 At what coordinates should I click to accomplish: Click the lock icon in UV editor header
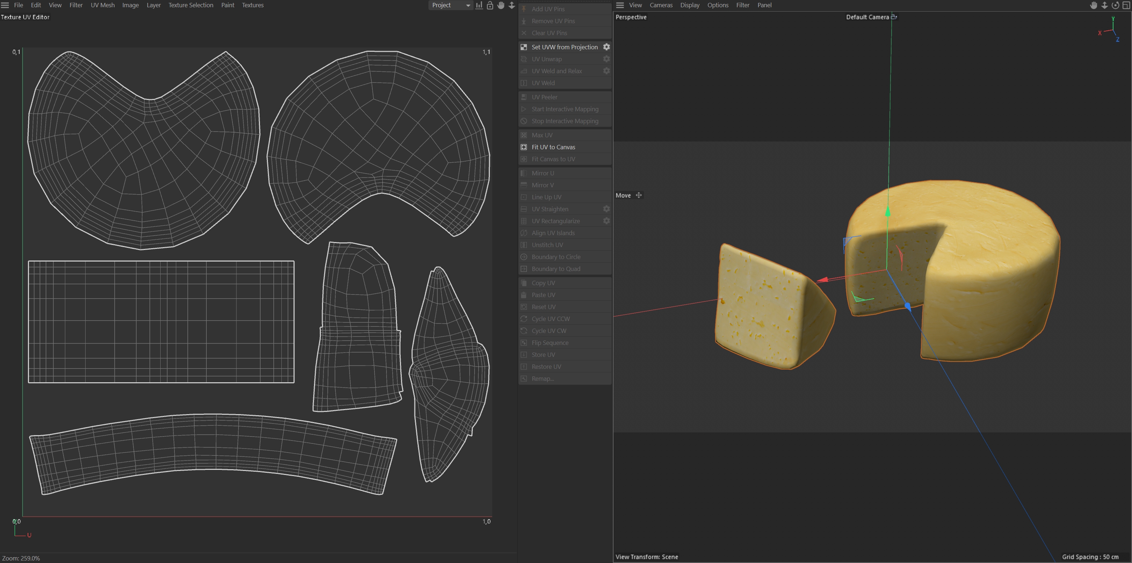click(489, 5)
